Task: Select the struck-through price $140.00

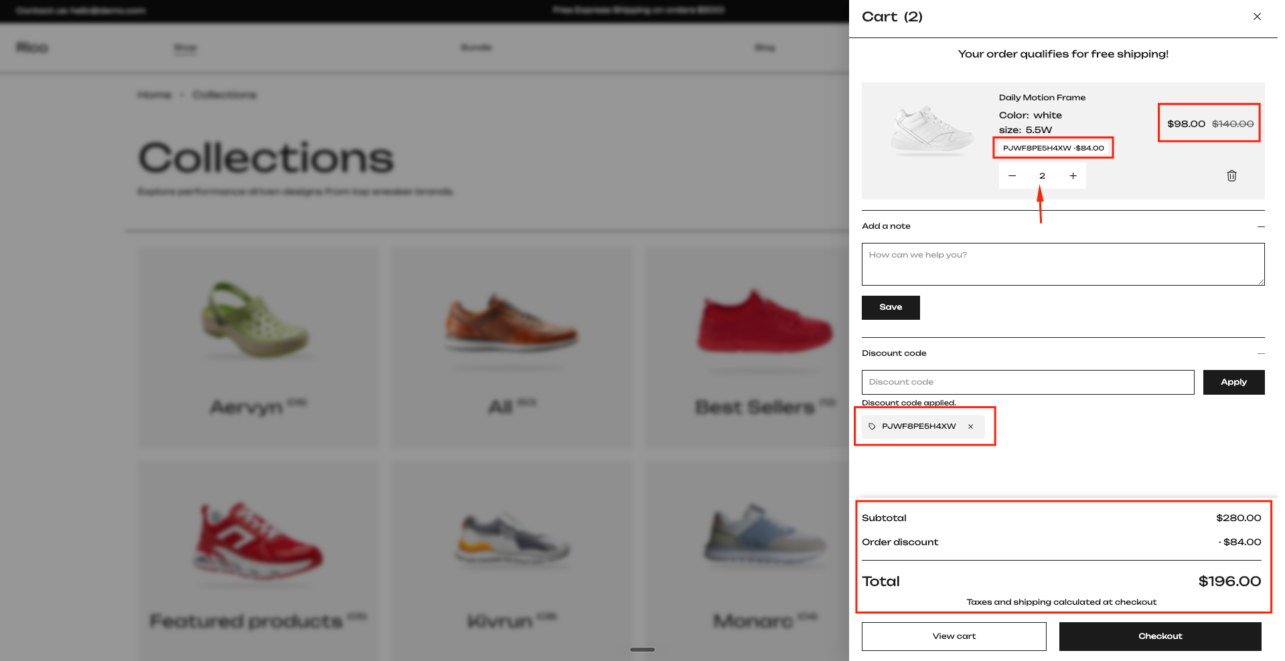Action: coord(1233,124)
